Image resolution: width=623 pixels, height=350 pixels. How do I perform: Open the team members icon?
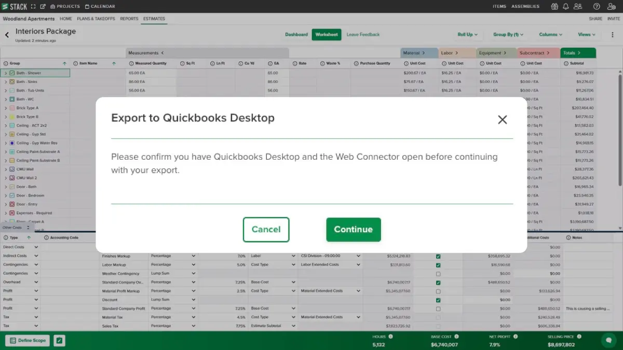click(578, 6)
